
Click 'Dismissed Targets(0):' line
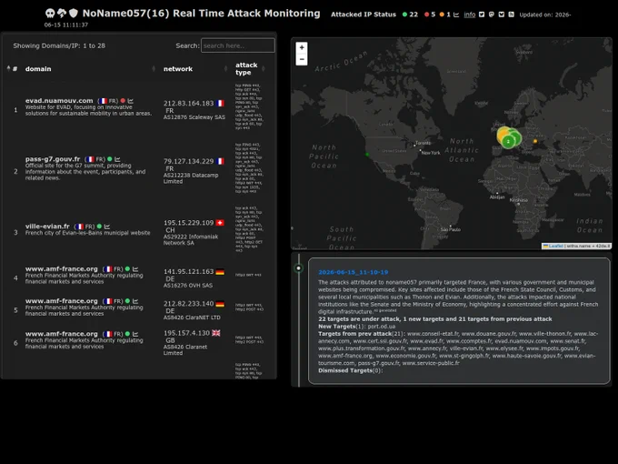351,370
